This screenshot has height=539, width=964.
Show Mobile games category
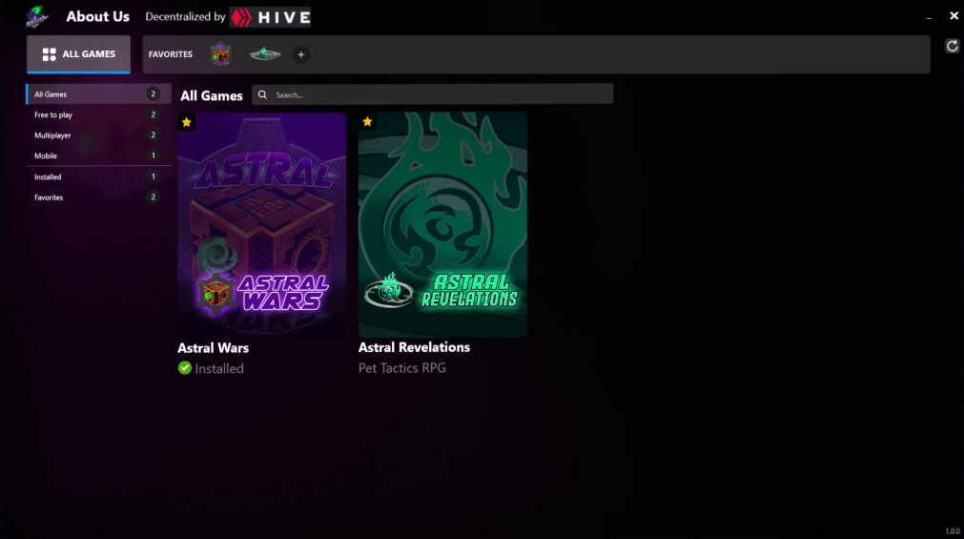tap(98, 155)
